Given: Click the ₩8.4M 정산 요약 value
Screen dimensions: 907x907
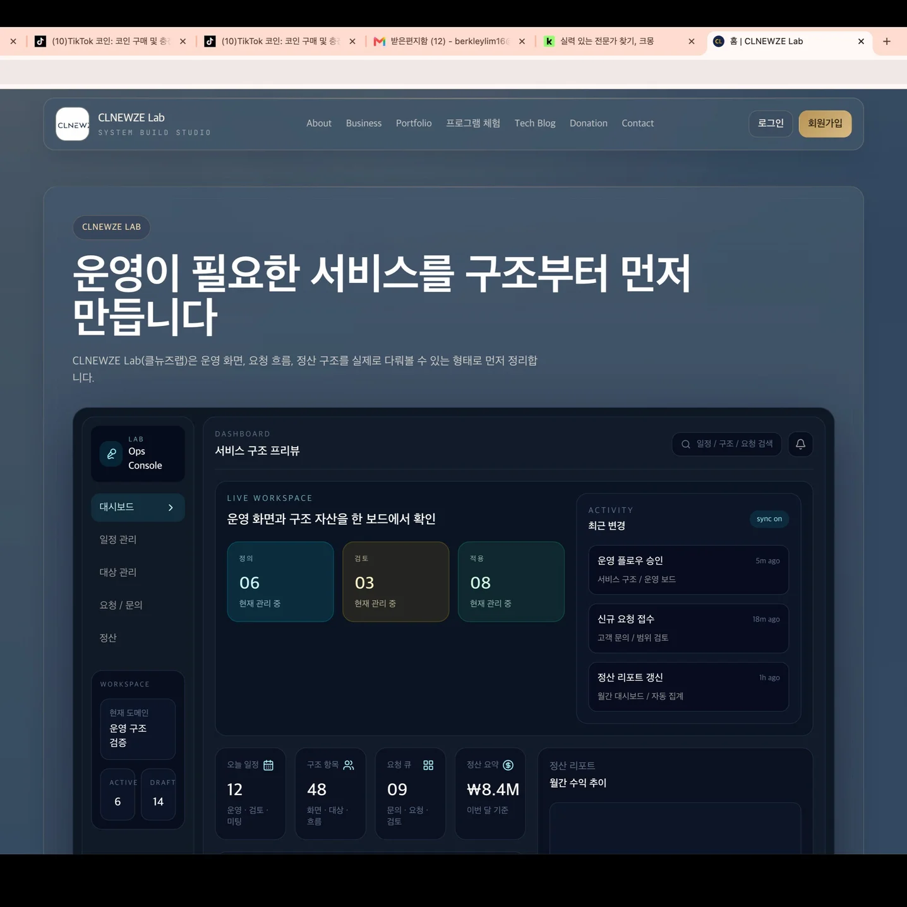Looking at the screenshot, I should point(493,790).
